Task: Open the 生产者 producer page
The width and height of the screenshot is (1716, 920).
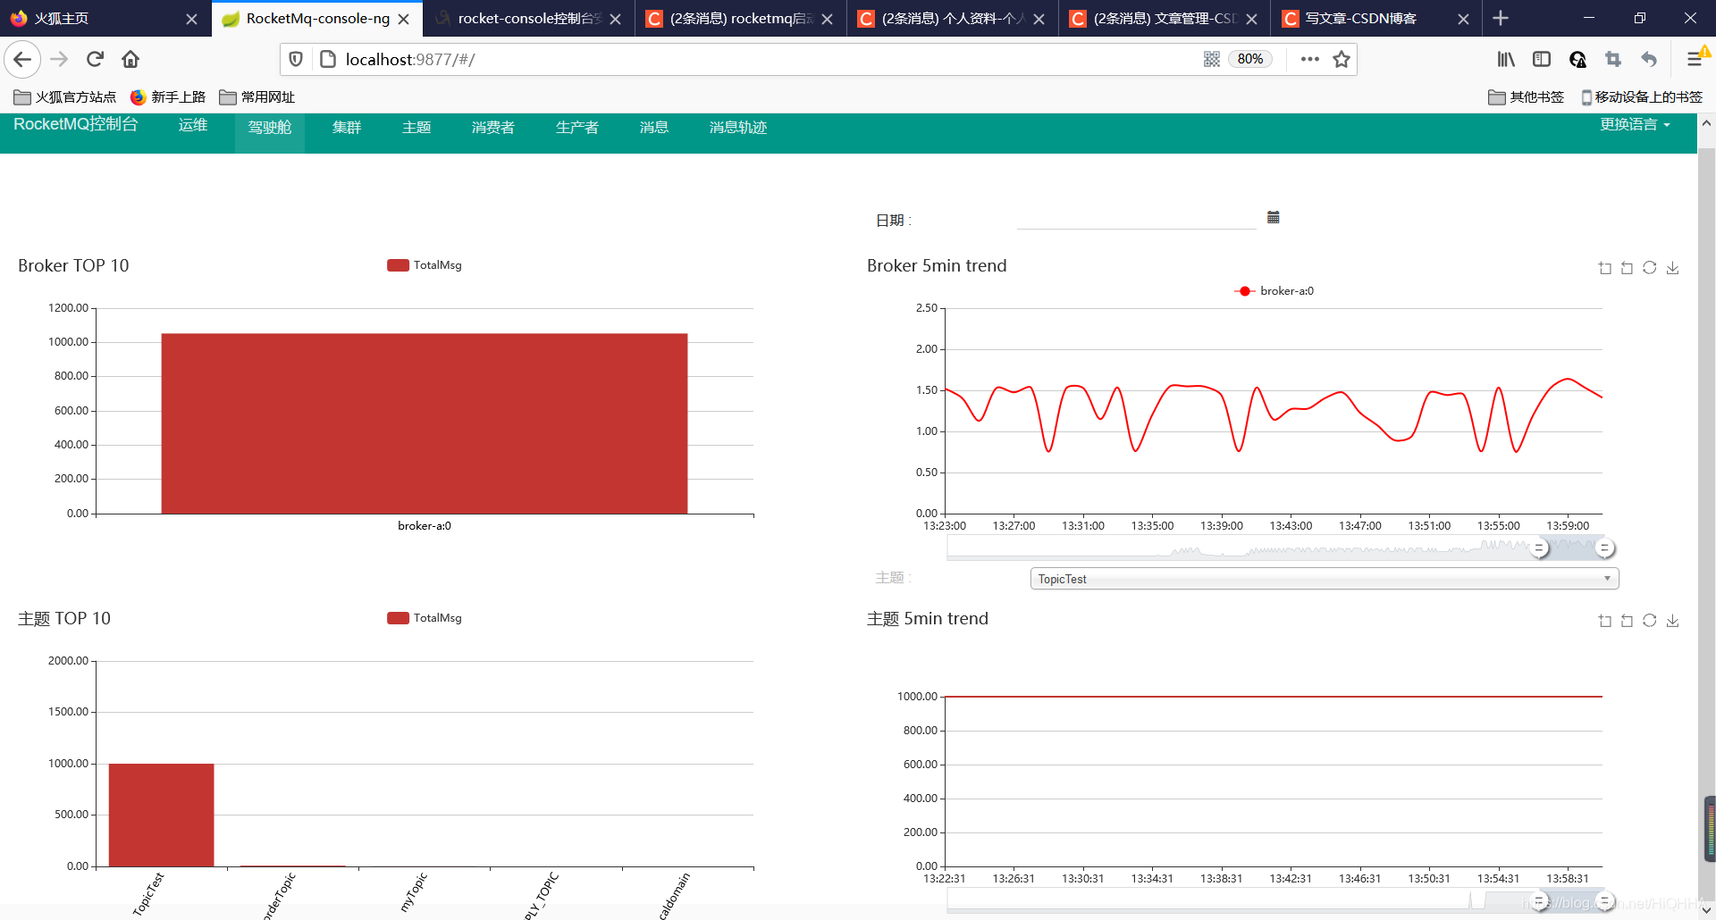Action: (x=577, y=128)
